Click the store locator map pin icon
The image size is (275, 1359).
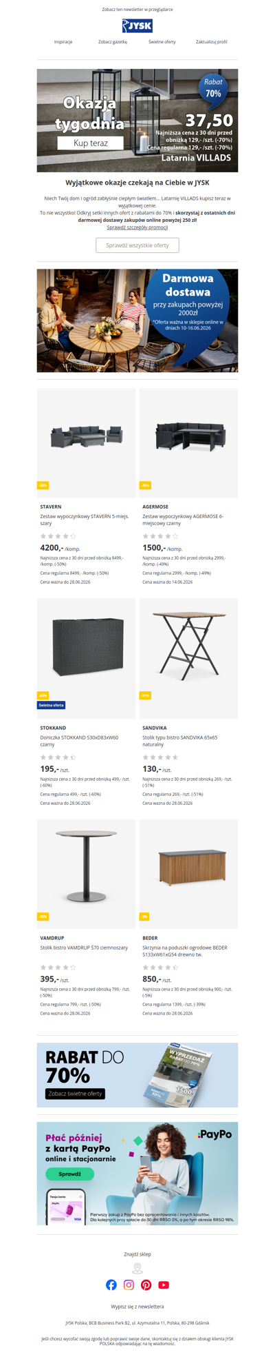pos(137,1268)
